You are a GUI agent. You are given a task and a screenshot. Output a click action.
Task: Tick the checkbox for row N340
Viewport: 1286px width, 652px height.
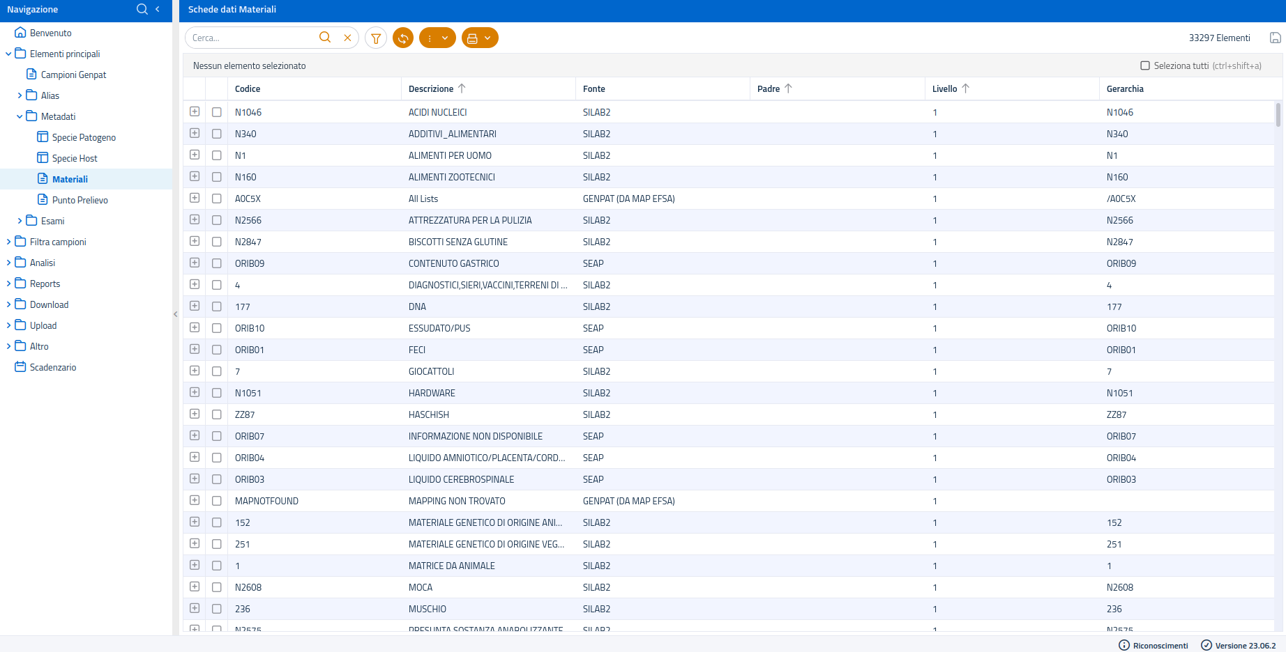pos(217,134)
